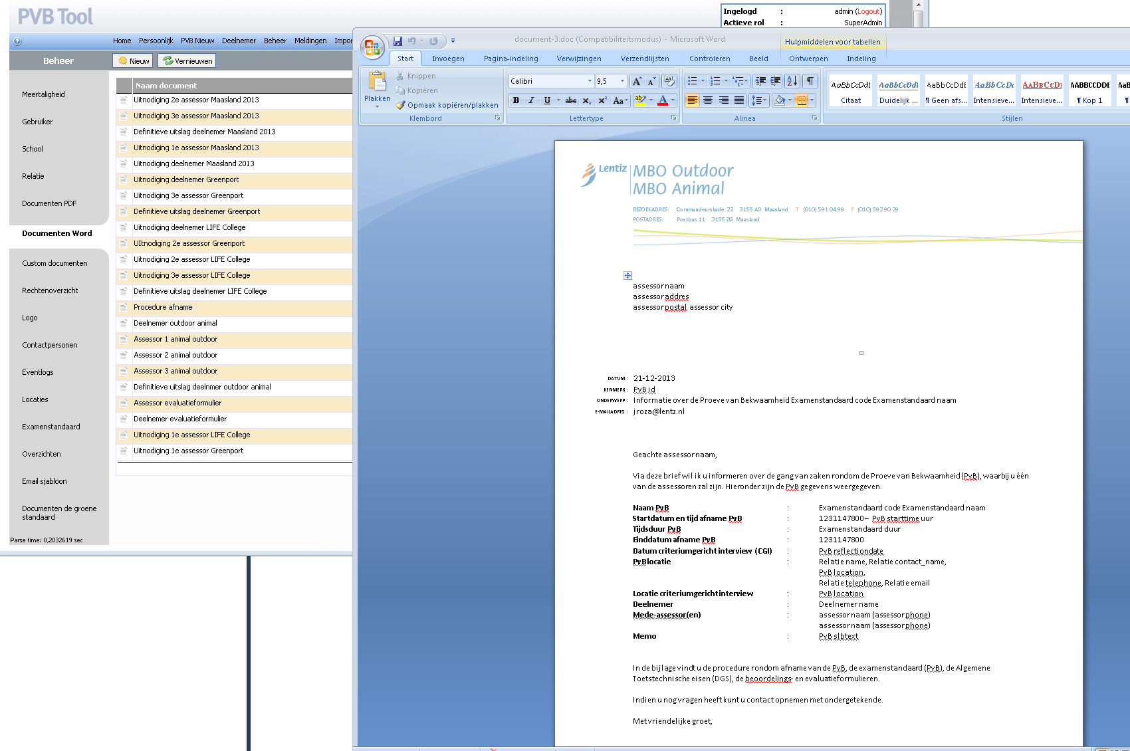
Task: Click the help question mark icon in PVB Tool
Action: click(17, 41)
